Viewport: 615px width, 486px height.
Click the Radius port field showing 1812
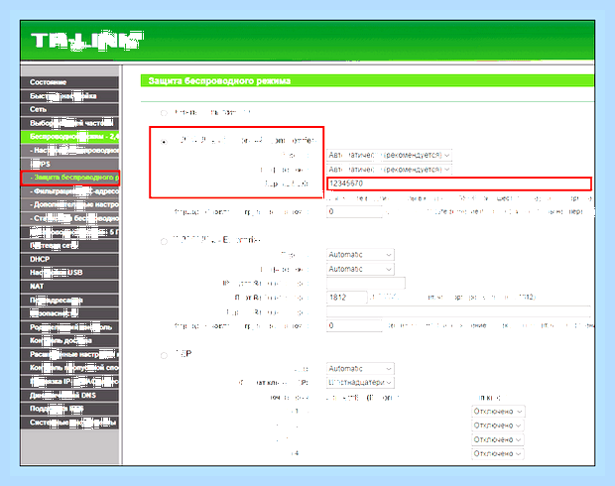347,298
